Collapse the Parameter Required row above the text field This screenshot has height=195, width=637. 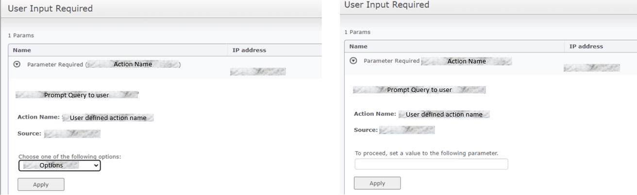pyautogui.click(x=353, y=61)
